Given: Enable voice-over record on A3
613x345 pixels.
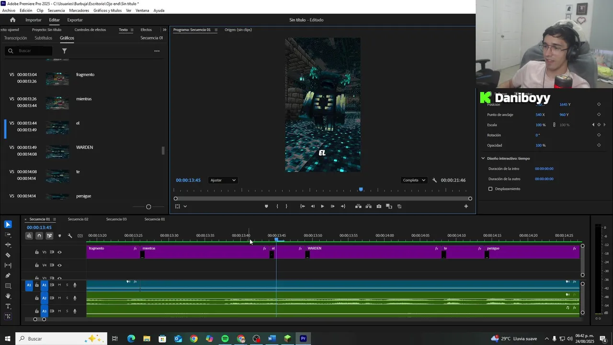Looking at the screenshot, I should coord(75,311).
